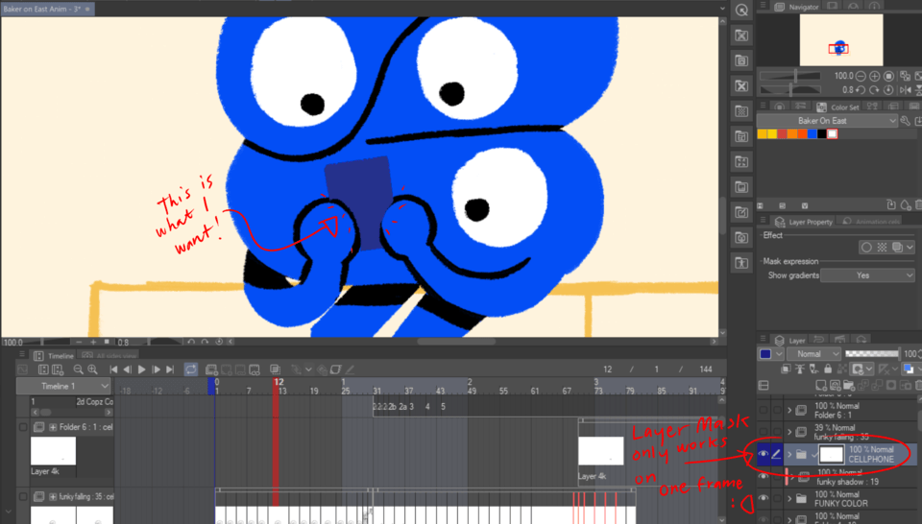
Task: Toggle loop playback in the timeline
Action: coord(190,369)
